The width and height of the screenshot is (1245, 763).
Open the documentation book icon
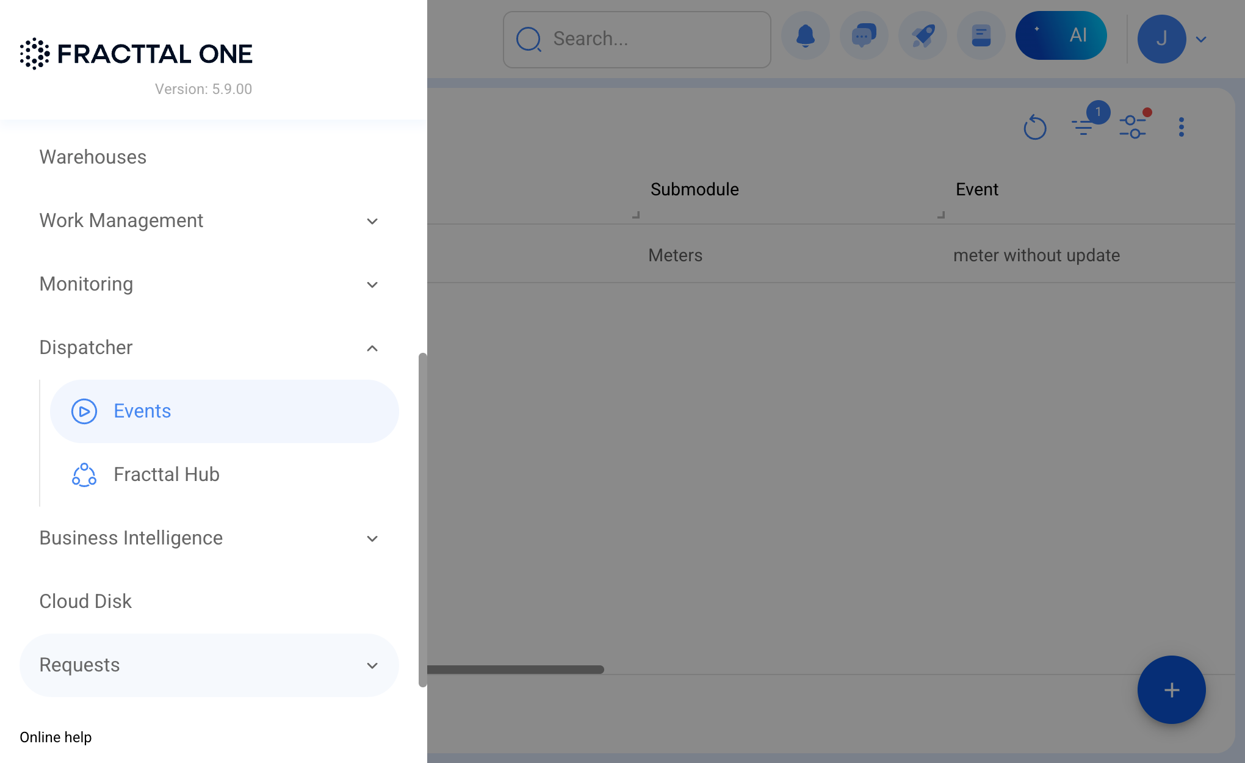[x=981, y=36]
